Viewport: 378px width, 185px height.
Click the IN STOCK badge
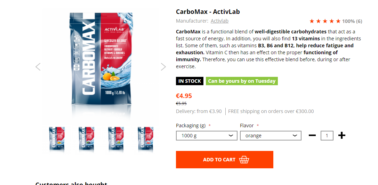coord(190,81)
